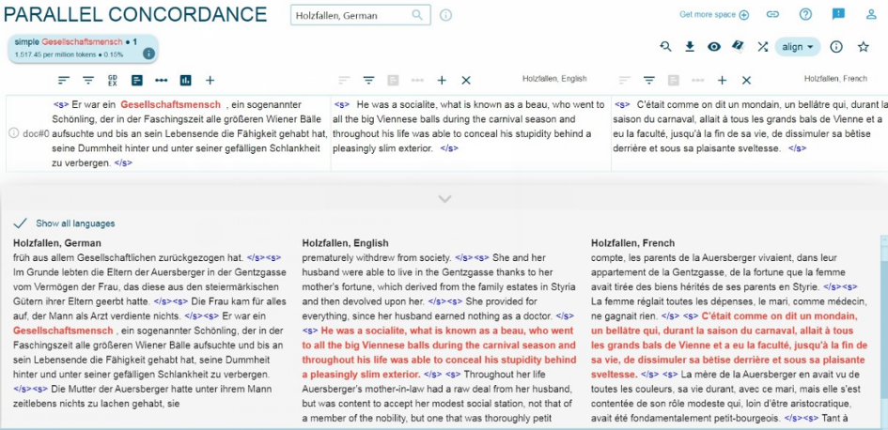Click the magnifier in corpus selector
Screen dimensions: 888x430
pos(418,15)
